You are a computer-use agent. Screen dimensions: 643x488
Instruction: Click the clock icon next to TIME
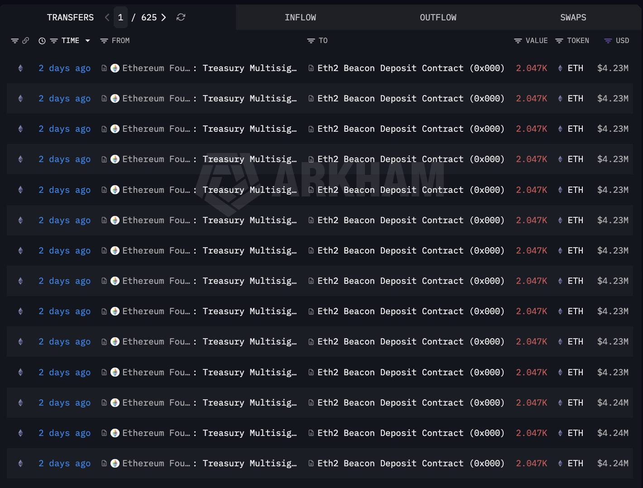click(42, 40)
